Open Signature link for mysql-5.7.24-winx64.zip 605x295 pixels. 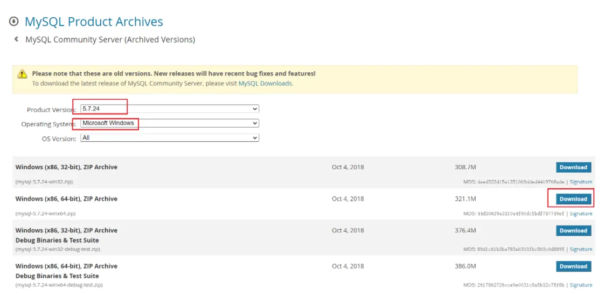tap(581, 214)
